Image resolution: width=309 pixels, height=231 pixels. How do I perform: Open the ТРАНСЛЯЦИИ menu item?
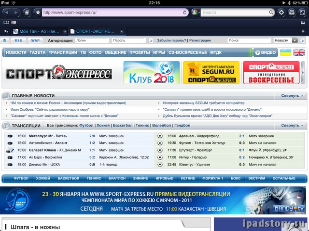pyautogui.click(x=63, y=52)
